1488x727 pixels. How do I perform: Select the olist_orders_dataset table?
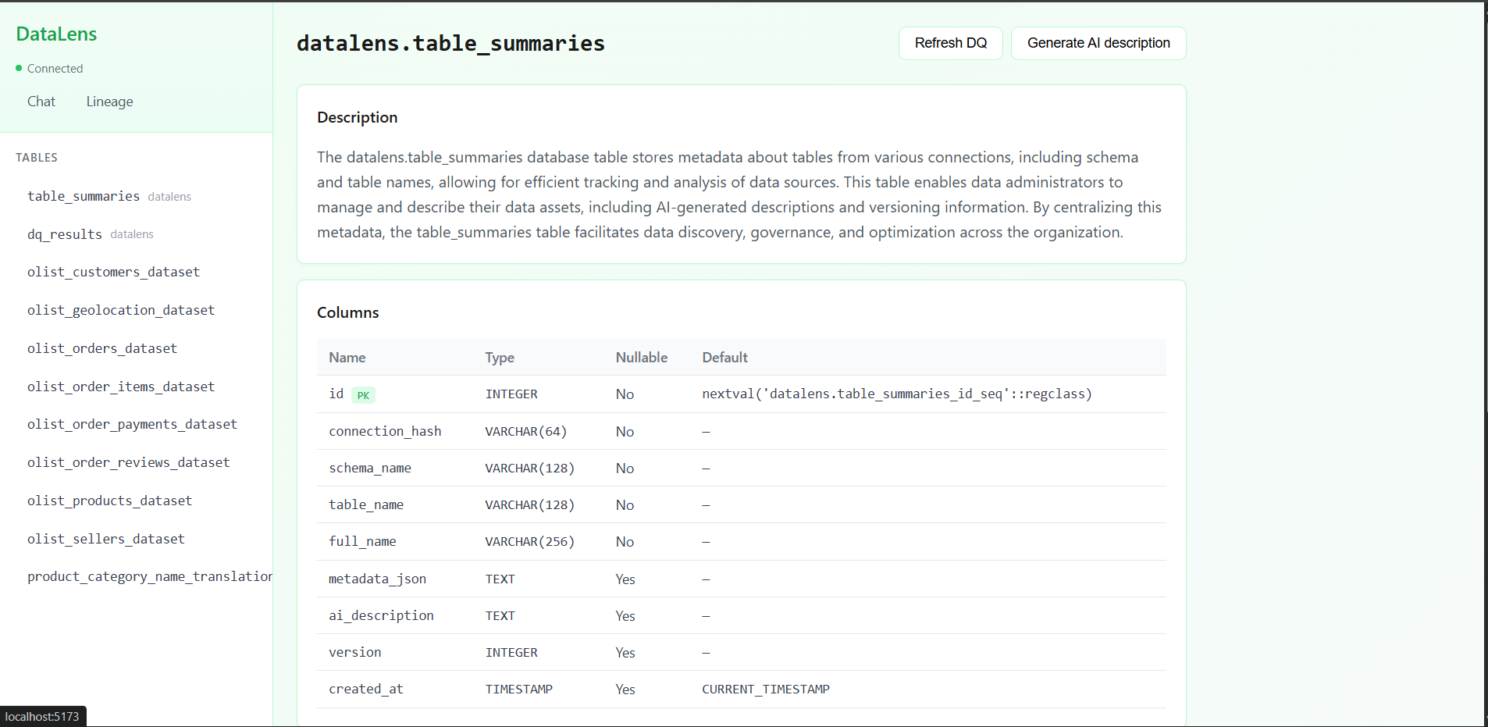tap(101, 348)
